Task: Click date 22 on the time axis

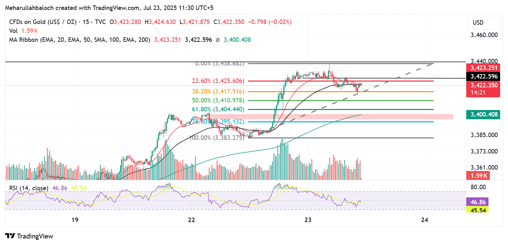Action: pyautogui.click(x=191, y=220)
